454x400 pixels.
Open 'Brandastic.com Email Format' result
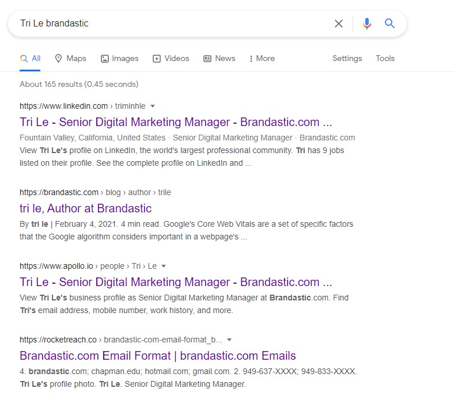point(158,356)
